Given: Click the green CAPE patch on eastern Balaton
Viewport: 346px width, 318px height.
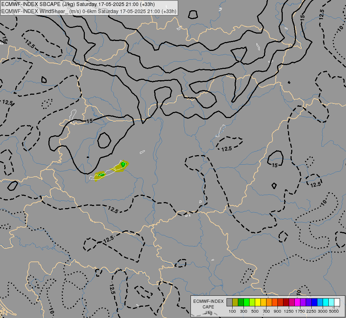Looking at the screenshot, I should (123, 164).
